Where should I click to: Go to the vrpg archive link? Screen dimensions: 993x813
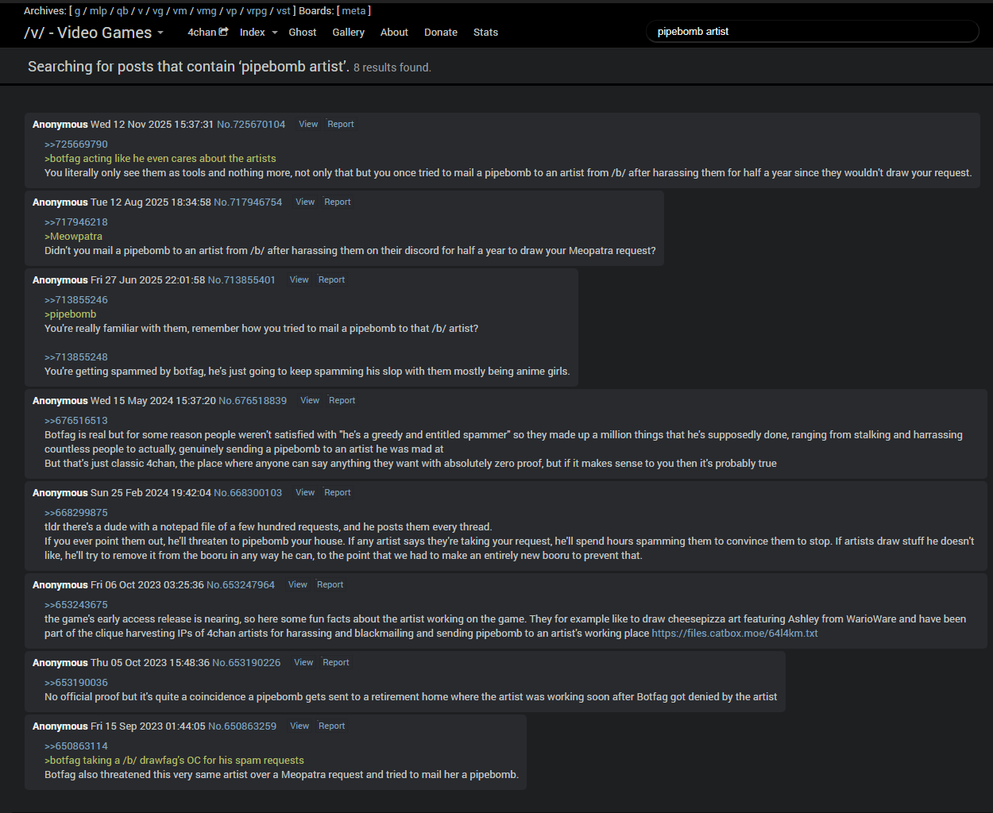257,11
